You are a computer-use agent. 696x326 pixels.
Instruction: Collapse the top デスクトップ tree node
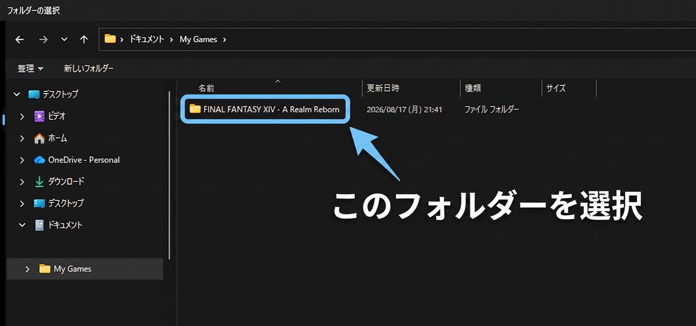tap(17, 95)
